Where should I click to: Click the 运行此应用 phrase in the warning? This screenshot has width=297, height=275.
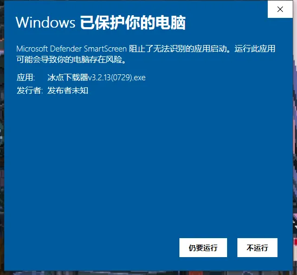point(255,49)
